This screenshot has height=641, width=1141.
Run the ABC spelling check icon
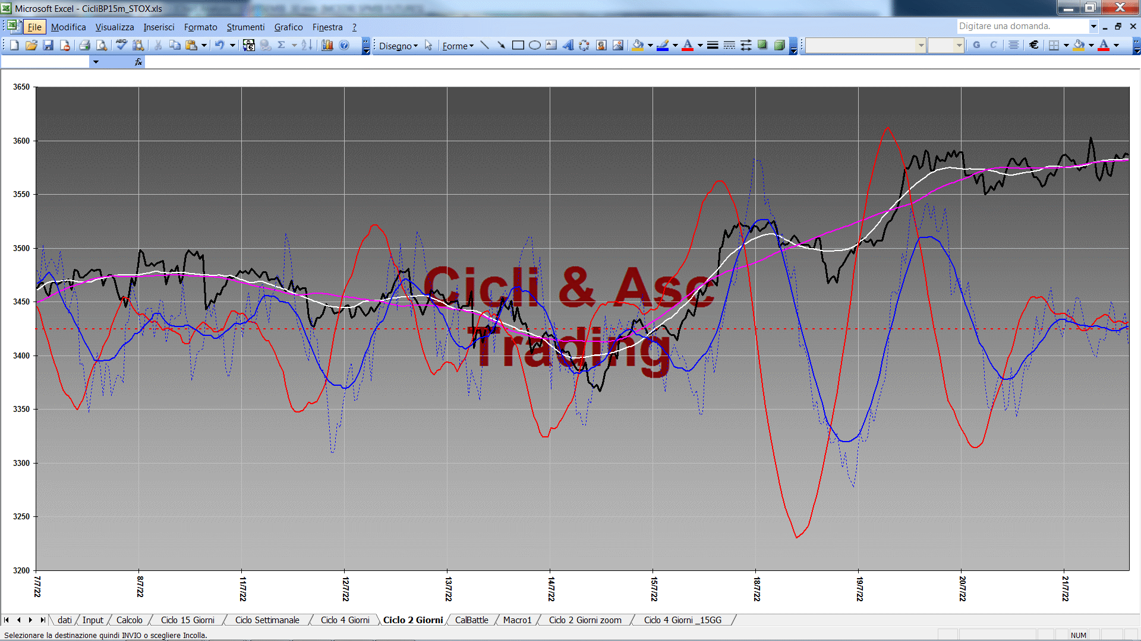121,45
